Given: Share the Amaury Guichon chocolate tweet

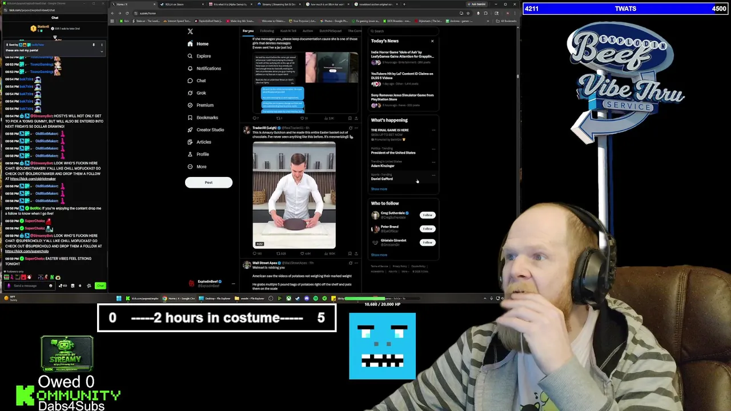Looking at the screenshot, I should tap(356, 253).
